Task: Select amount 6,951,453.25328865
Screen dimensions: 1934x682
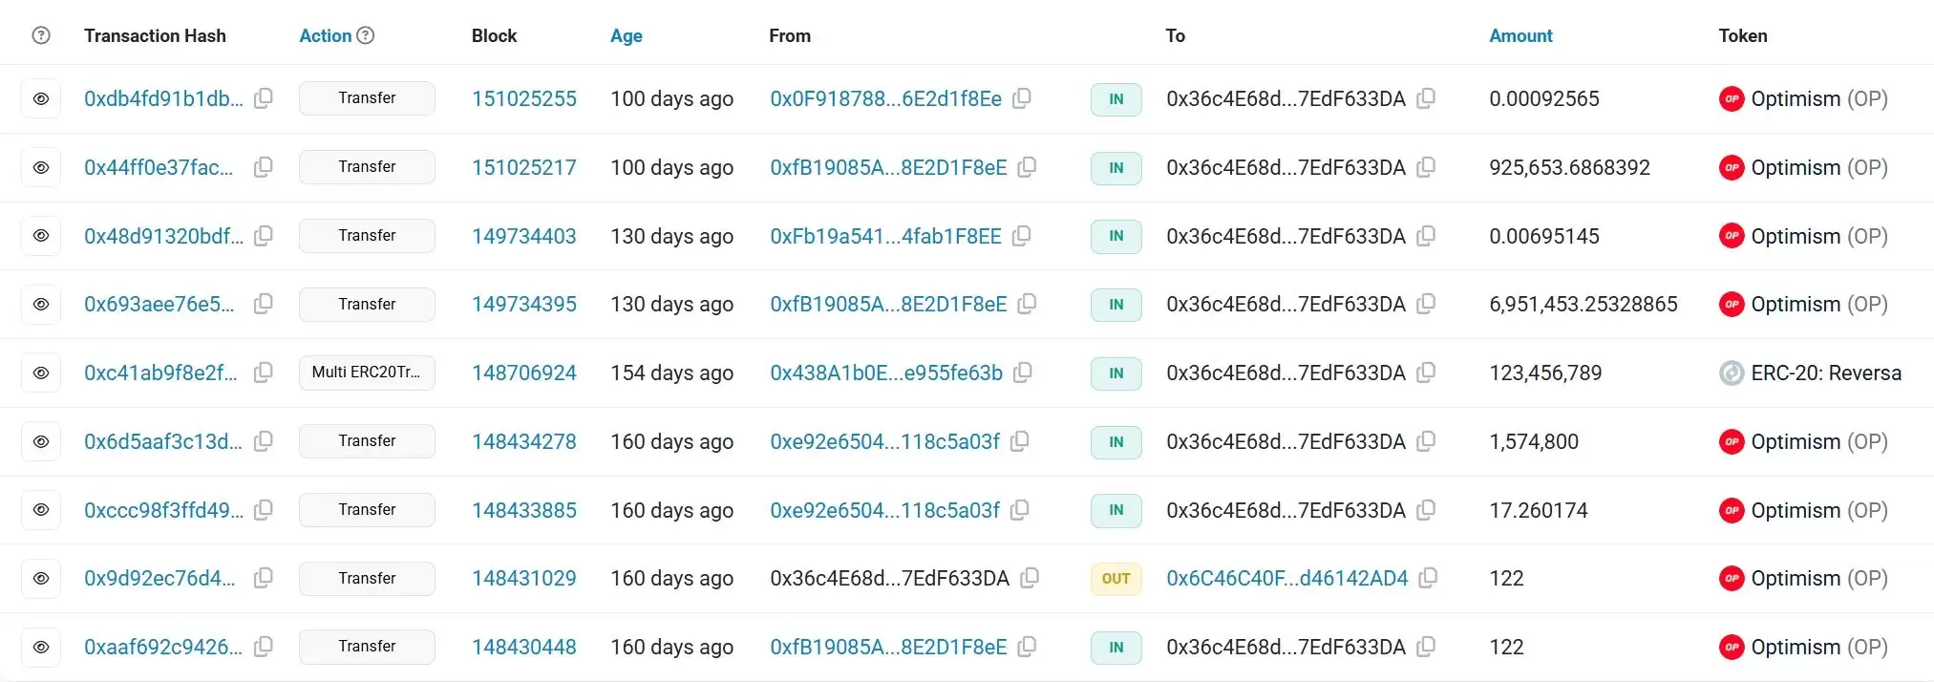Action: [1583, 304]
